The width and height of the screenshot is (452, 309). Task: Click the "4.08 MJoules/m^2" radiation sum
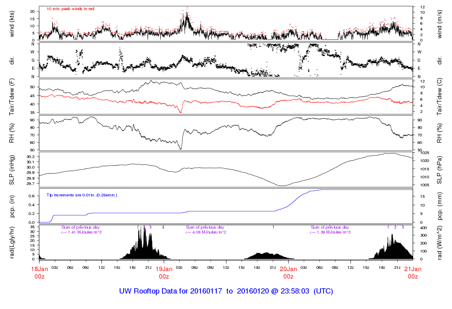point(209,232)
